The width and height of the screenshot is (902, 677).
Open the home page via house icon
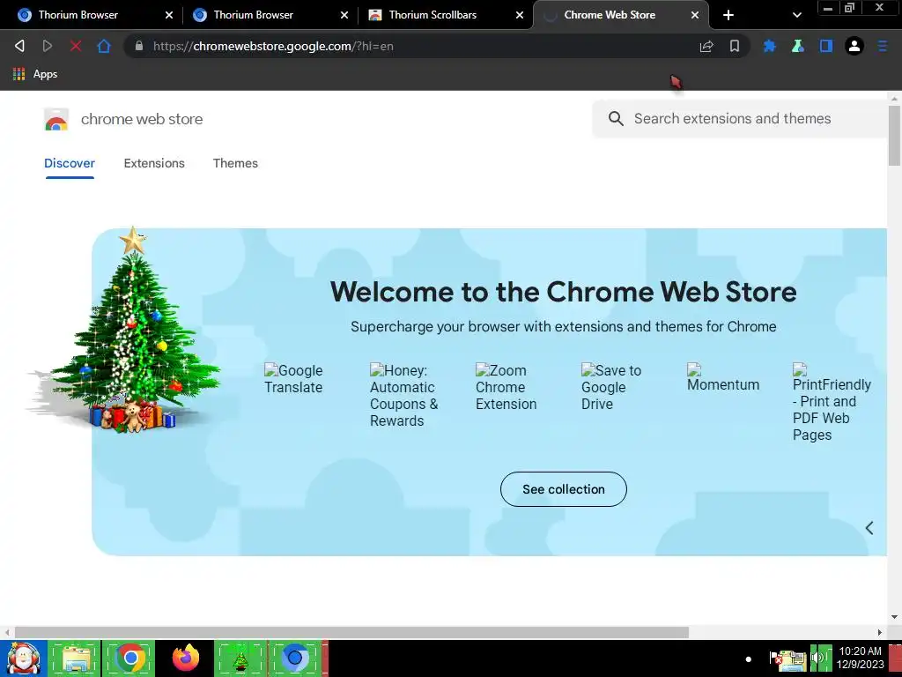[x=104, y=46]
